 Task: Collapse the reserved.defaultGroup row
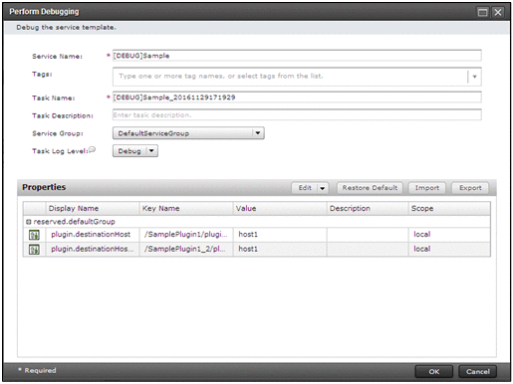pos(28,222)
